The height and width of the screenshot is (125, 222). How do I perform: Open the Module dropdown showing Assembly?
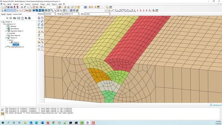click(50, 14)
